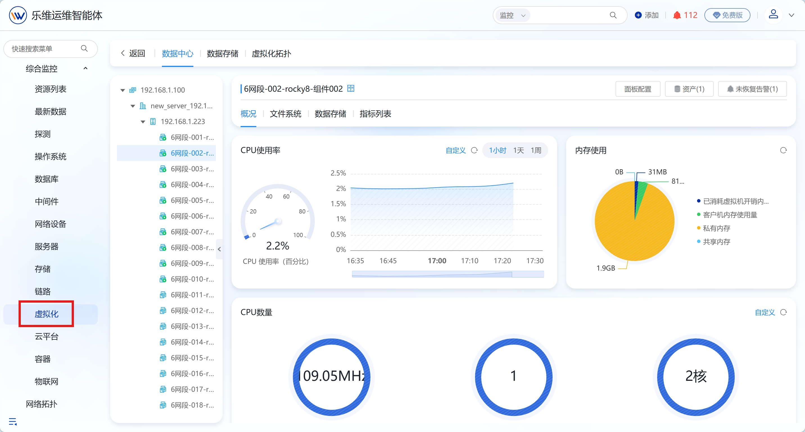Click the VM icon of 6网段-003-r...

click(x=163, y=169)
